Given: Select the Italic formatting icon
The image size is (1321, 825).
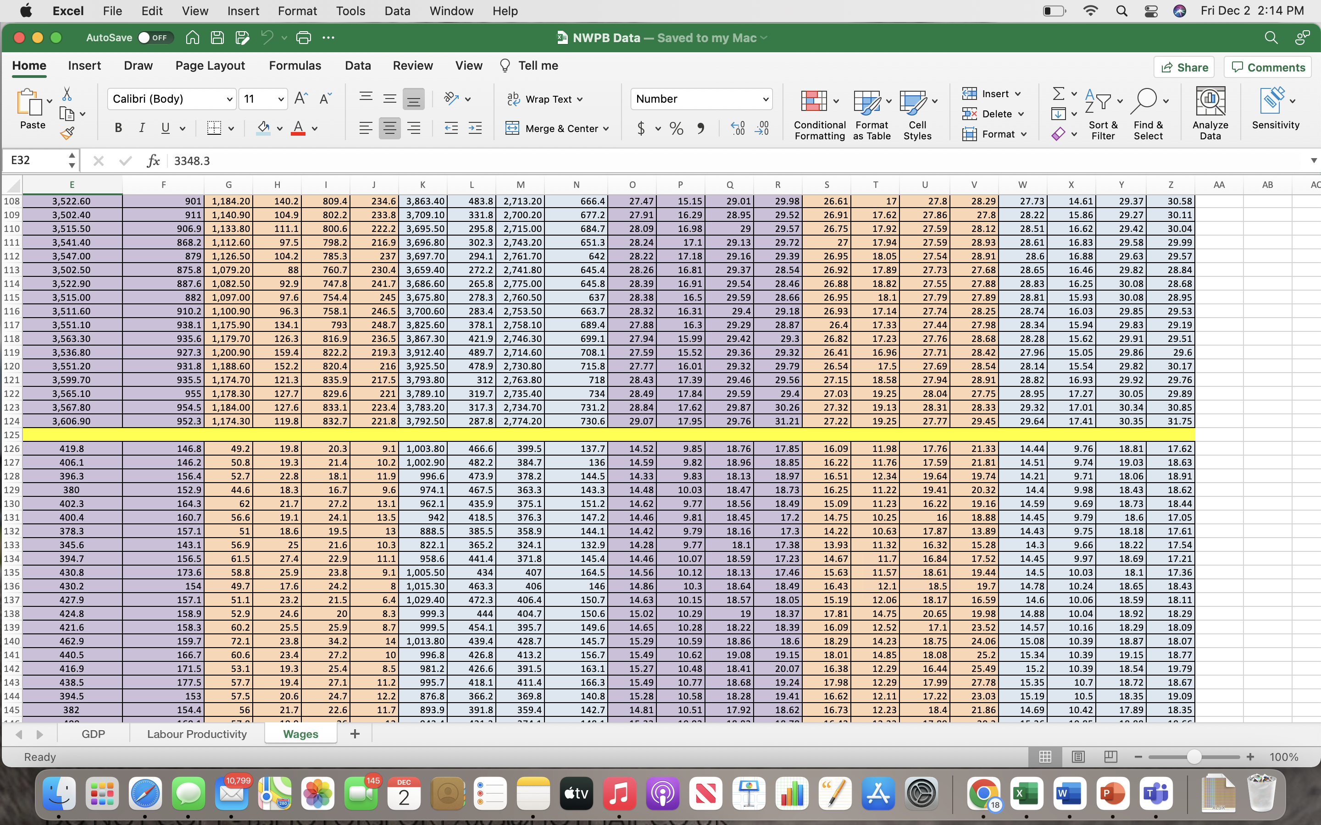Looking at the screenshot, I should [x=142, y=128].
